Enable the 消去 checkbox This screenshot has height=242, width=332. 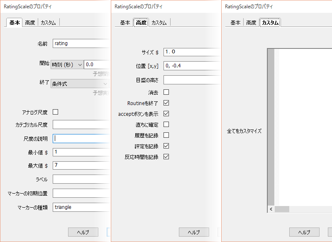[166, 92]
